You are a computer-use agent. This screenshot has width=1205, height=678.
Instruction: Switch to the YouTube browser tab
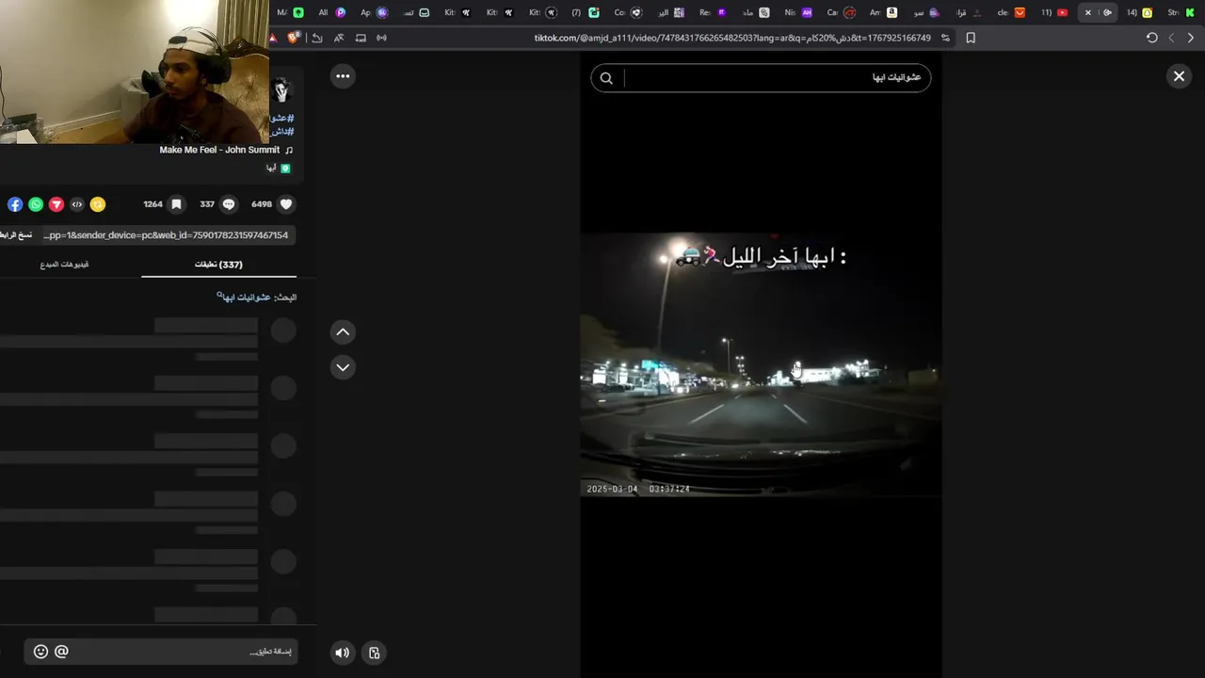[x=1054, y=12]
